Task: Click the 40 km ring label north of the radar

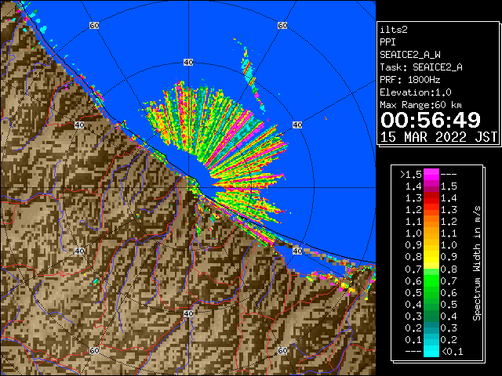Action: (x=188, y=63)
